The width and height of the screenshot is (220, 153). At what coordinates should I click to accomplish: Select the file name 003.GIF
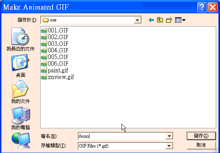(58, 43)
